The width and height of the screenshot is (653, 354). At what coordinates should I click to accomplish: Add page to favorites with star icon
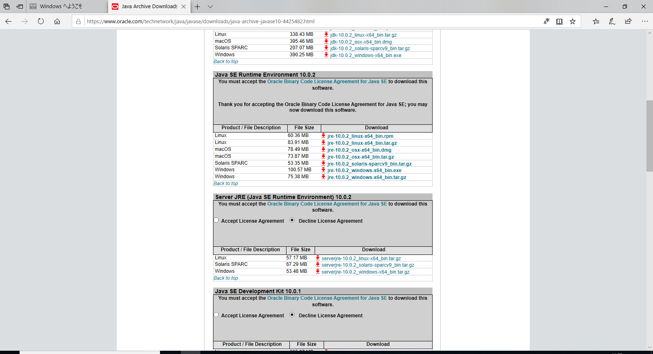[x=573, y=21]
